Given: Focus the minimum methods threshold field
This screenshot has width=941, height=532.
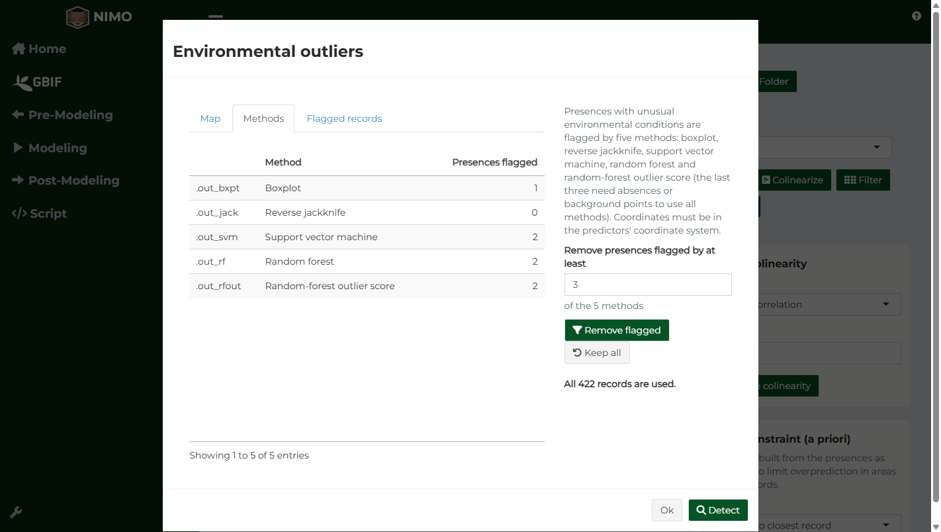Looking at the screenshot, I should [648, 285].
